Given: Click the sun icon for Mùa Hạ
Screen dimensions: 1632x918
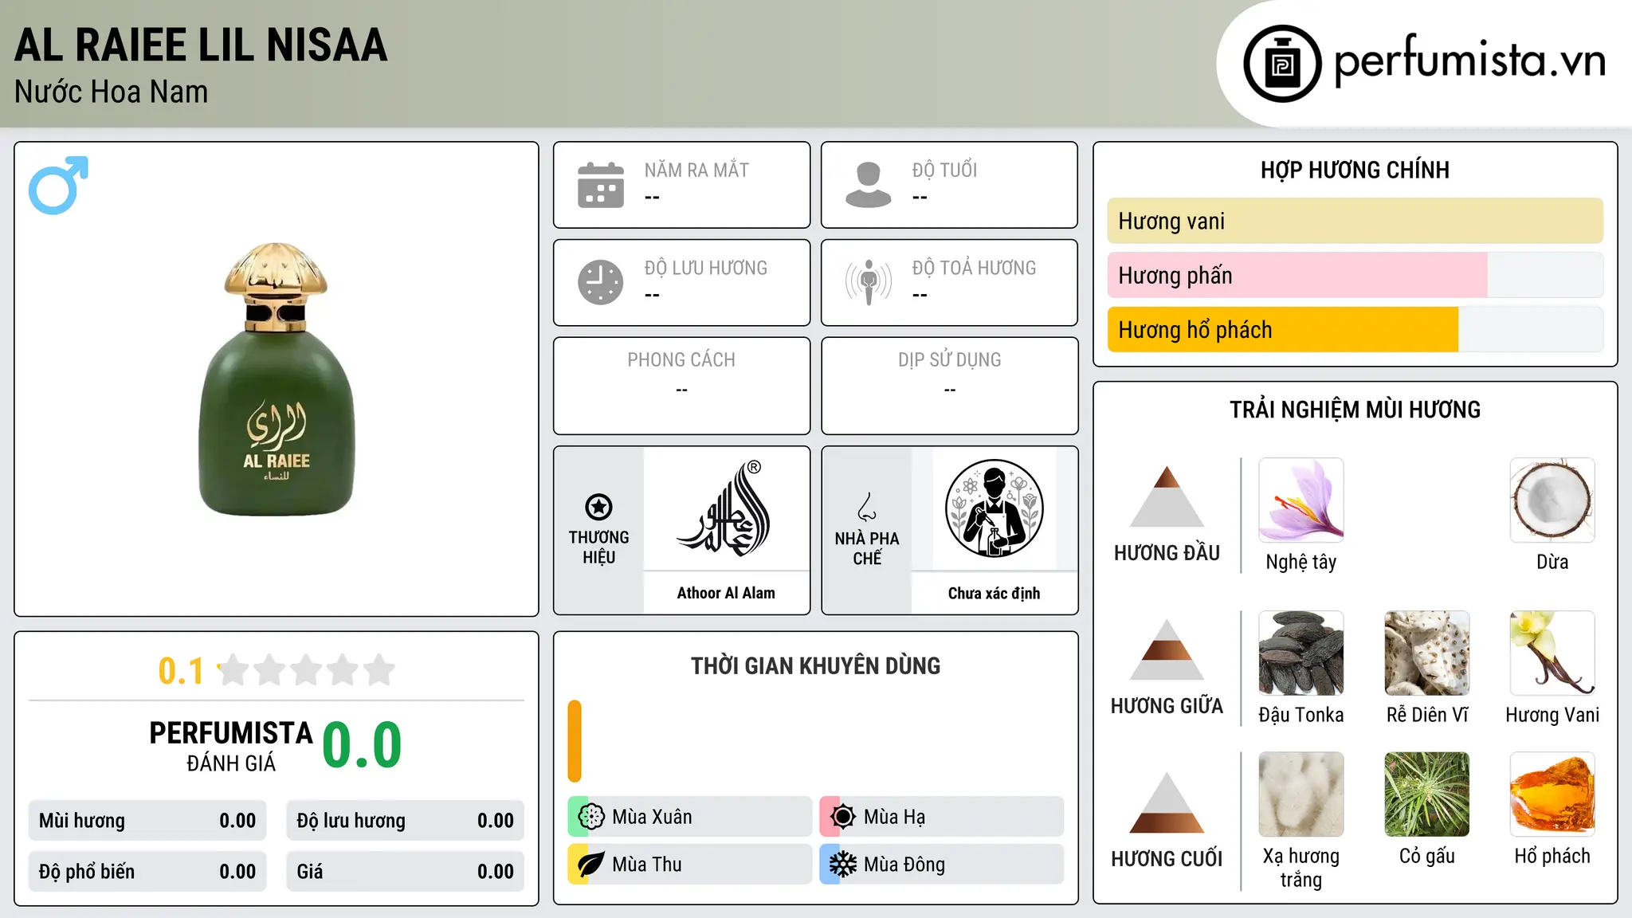Looking at the screenshot, I should pos(843,817).
